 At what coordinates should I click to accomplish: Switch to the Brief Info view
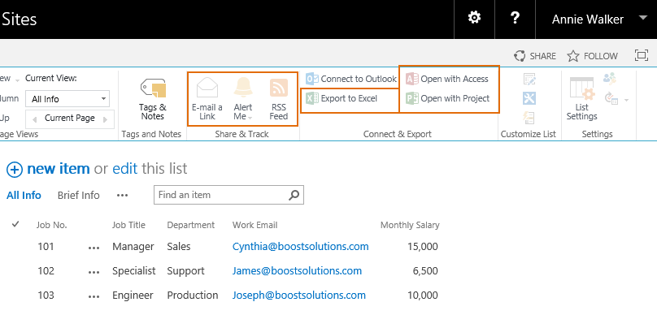(x=79, y=196)
